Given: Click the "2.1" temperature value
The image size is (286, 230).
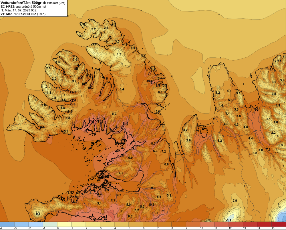Looking at the screenshot, I should pos(269,119).
